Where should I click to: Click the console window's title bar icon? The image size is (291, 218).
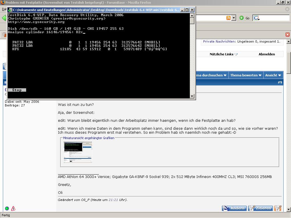click(x=10, y=10)
